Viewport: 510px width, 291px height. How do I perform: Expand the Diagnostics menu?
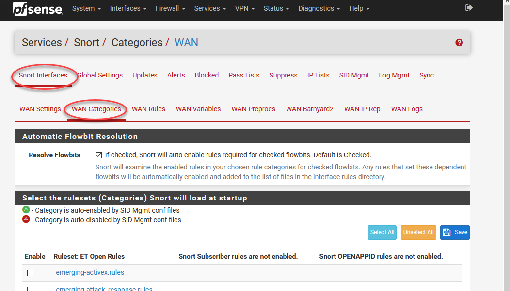point(319,8)
